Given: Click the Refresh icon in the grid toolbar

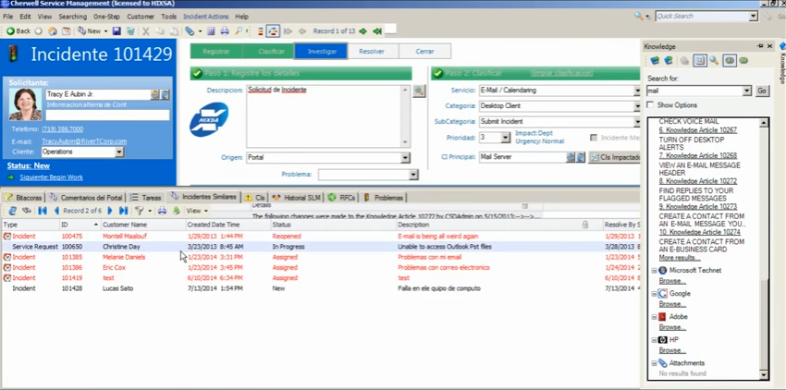Looking at the screenshot, I should click(x=12, y=211).
